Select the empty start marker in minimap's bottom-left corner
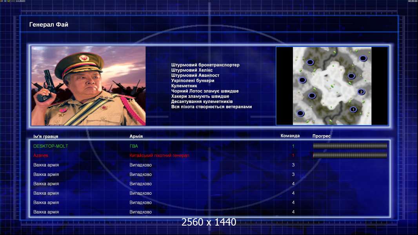This screenshot has width=418, height=235. (300, 114)
